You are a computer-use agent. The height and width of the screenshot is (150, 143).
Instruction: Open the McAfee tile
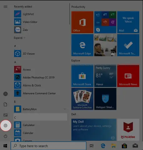click(128, 130)
